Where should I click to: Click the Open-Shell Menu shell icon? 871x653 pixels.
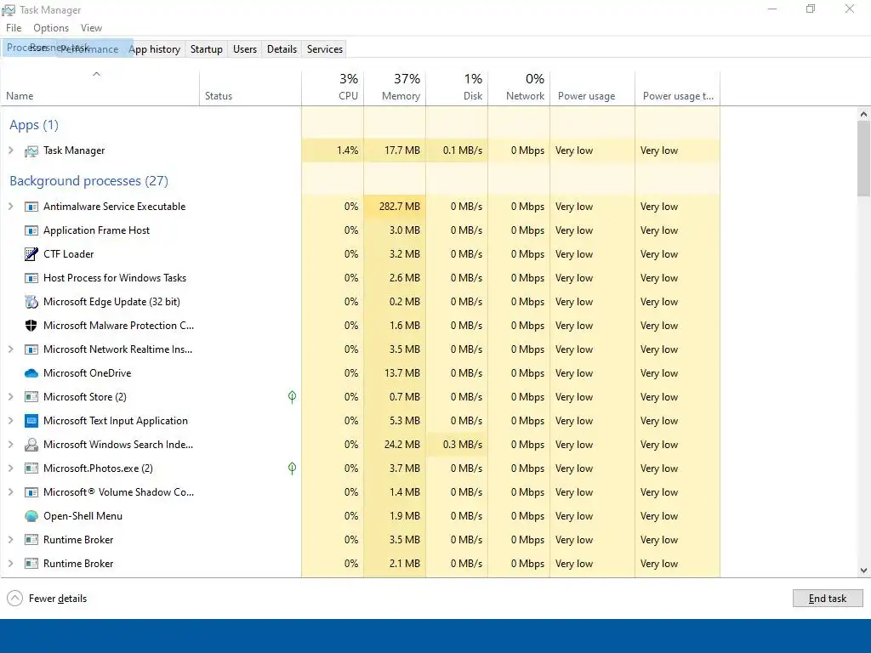point(31,516)
